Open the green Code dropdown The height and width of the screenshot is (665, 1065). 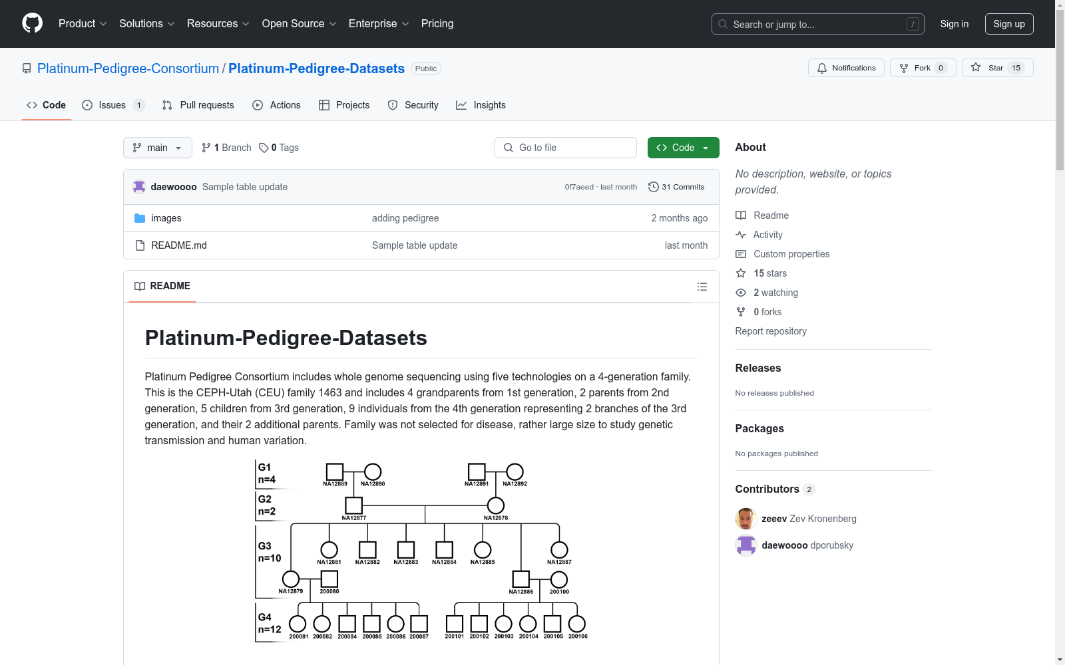click(x=684, y=148)
